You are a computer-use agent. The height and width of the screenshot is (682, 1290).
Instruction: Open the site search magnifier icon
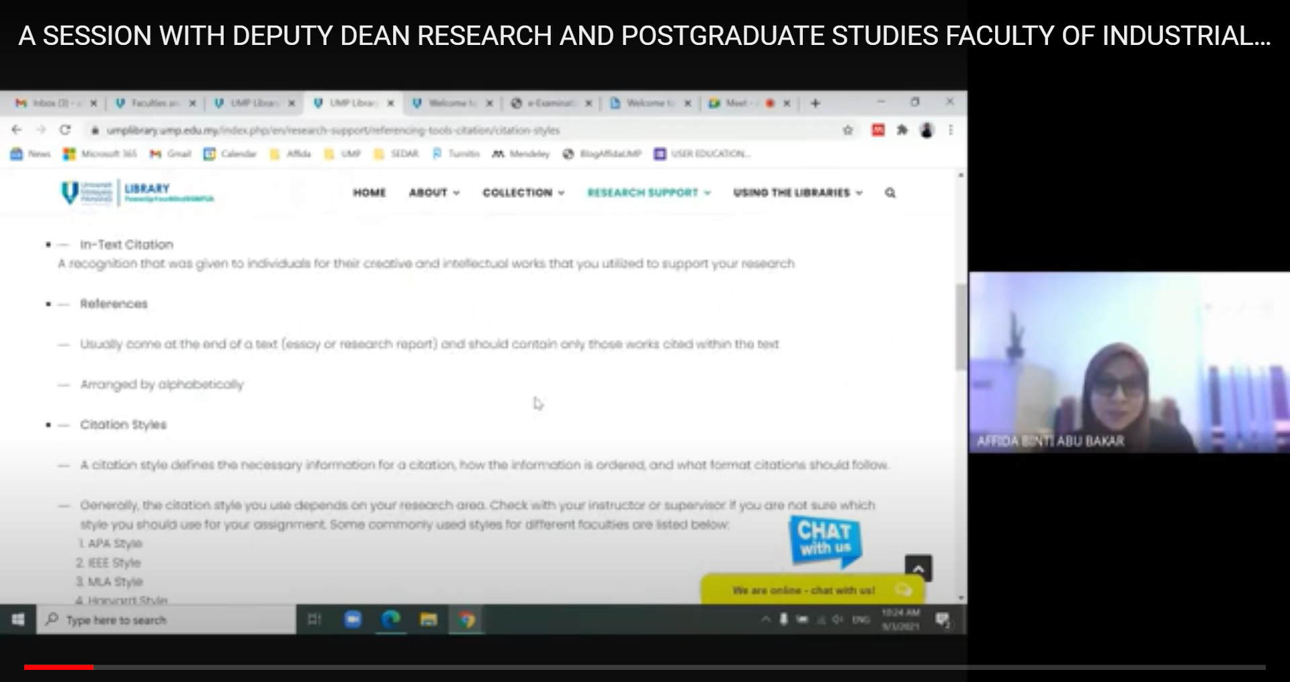890,193
